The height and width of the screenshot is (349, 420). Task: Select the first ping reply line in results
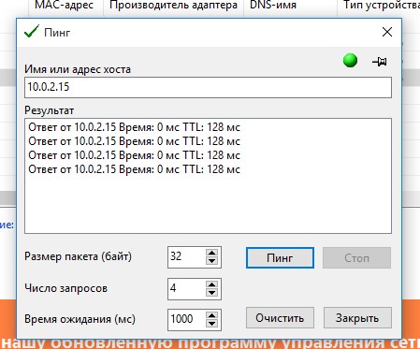[x=134, y=127]
